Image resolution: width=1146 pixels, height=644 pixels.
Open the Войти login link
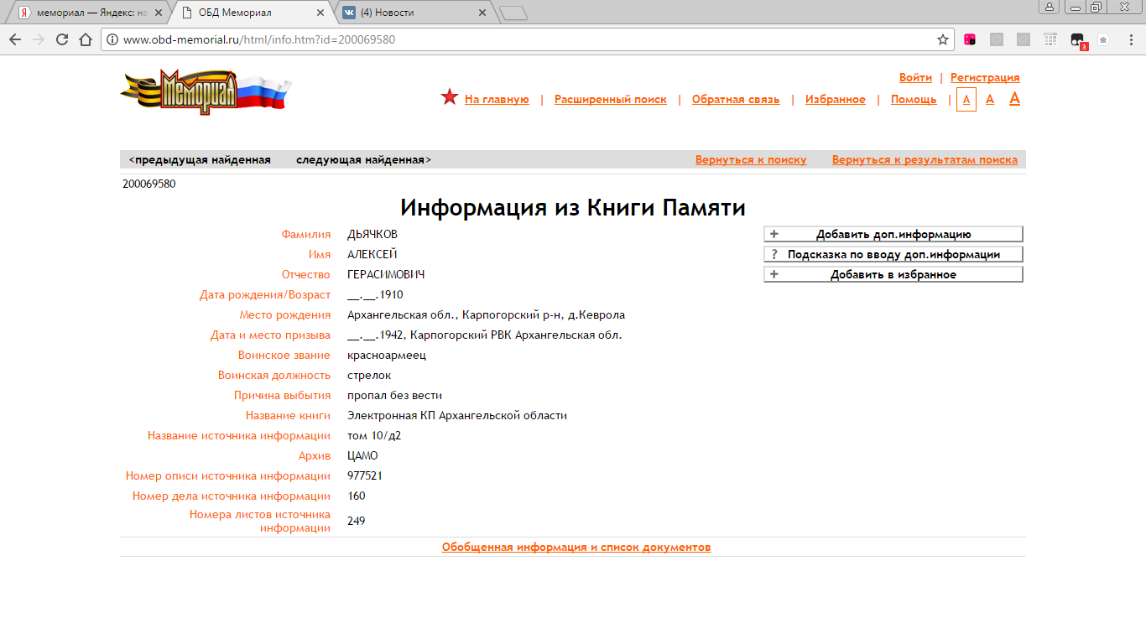click(x=915, y=77)
